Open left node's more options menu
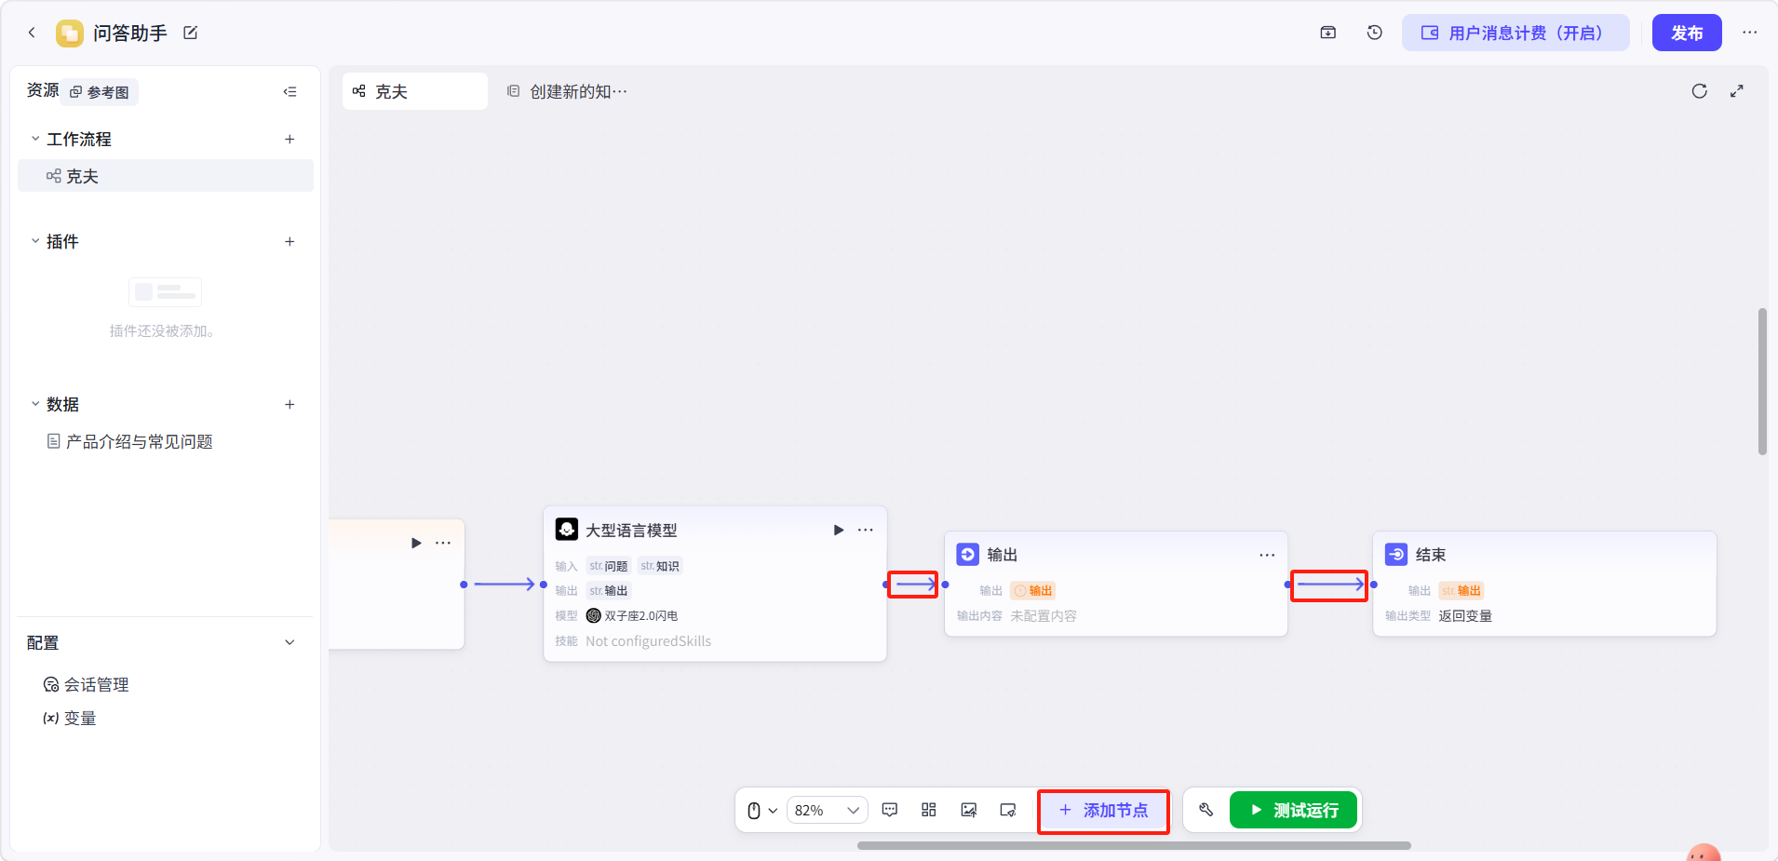1778x861 pixels. click(443, 543)
